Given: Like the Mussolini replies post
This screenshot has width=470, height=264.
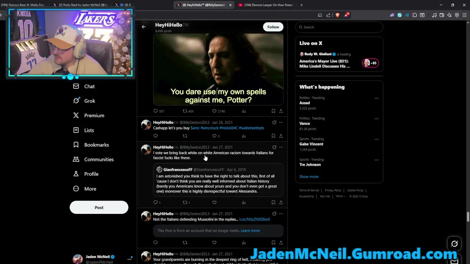Looking at the screenshot, I should pos(214,242).
